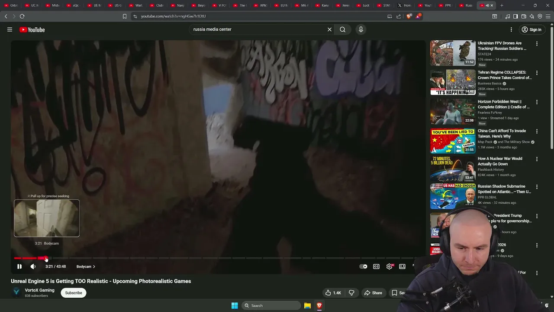Open the Tehran Regime COLLAPSES video title
Image resolution: width=554 pixels, height=312 pixels.
505,75
